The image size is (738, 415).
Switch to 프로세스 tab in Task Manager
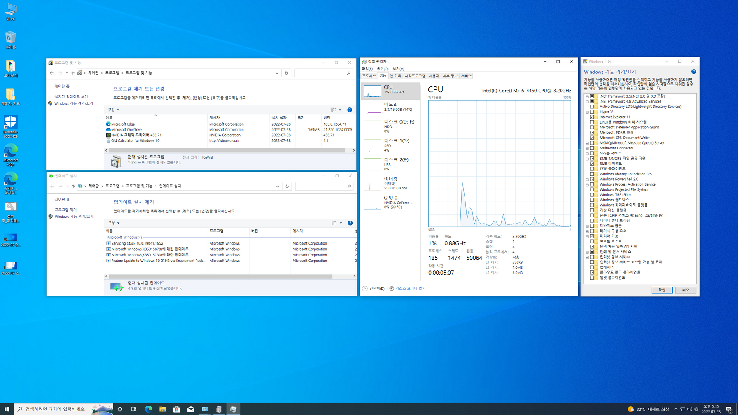click(369, 76)
